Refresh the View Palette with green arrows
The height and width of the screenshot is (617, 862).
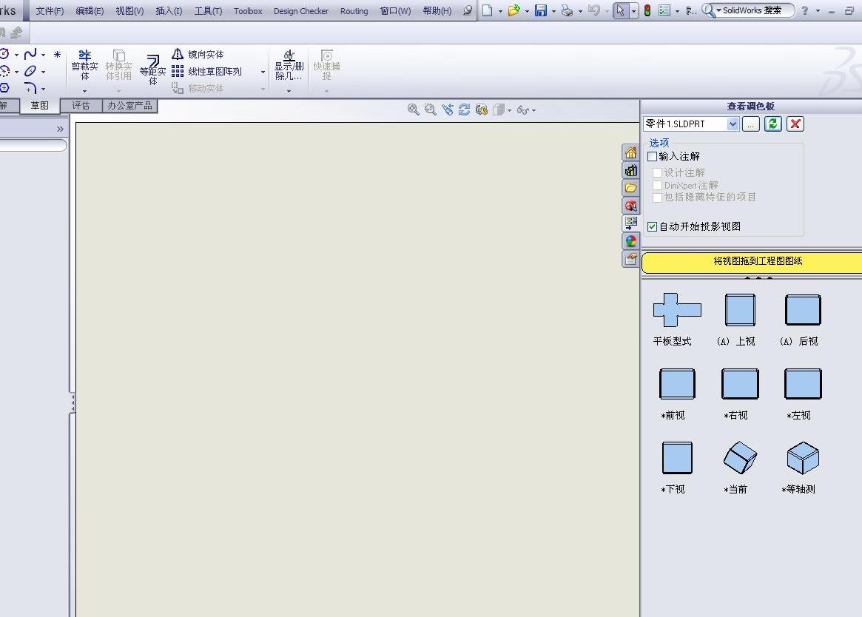point(773,124)
